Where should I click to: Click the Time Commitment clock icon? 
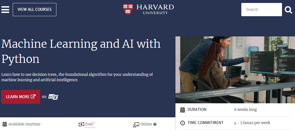[x=183, y=123]
